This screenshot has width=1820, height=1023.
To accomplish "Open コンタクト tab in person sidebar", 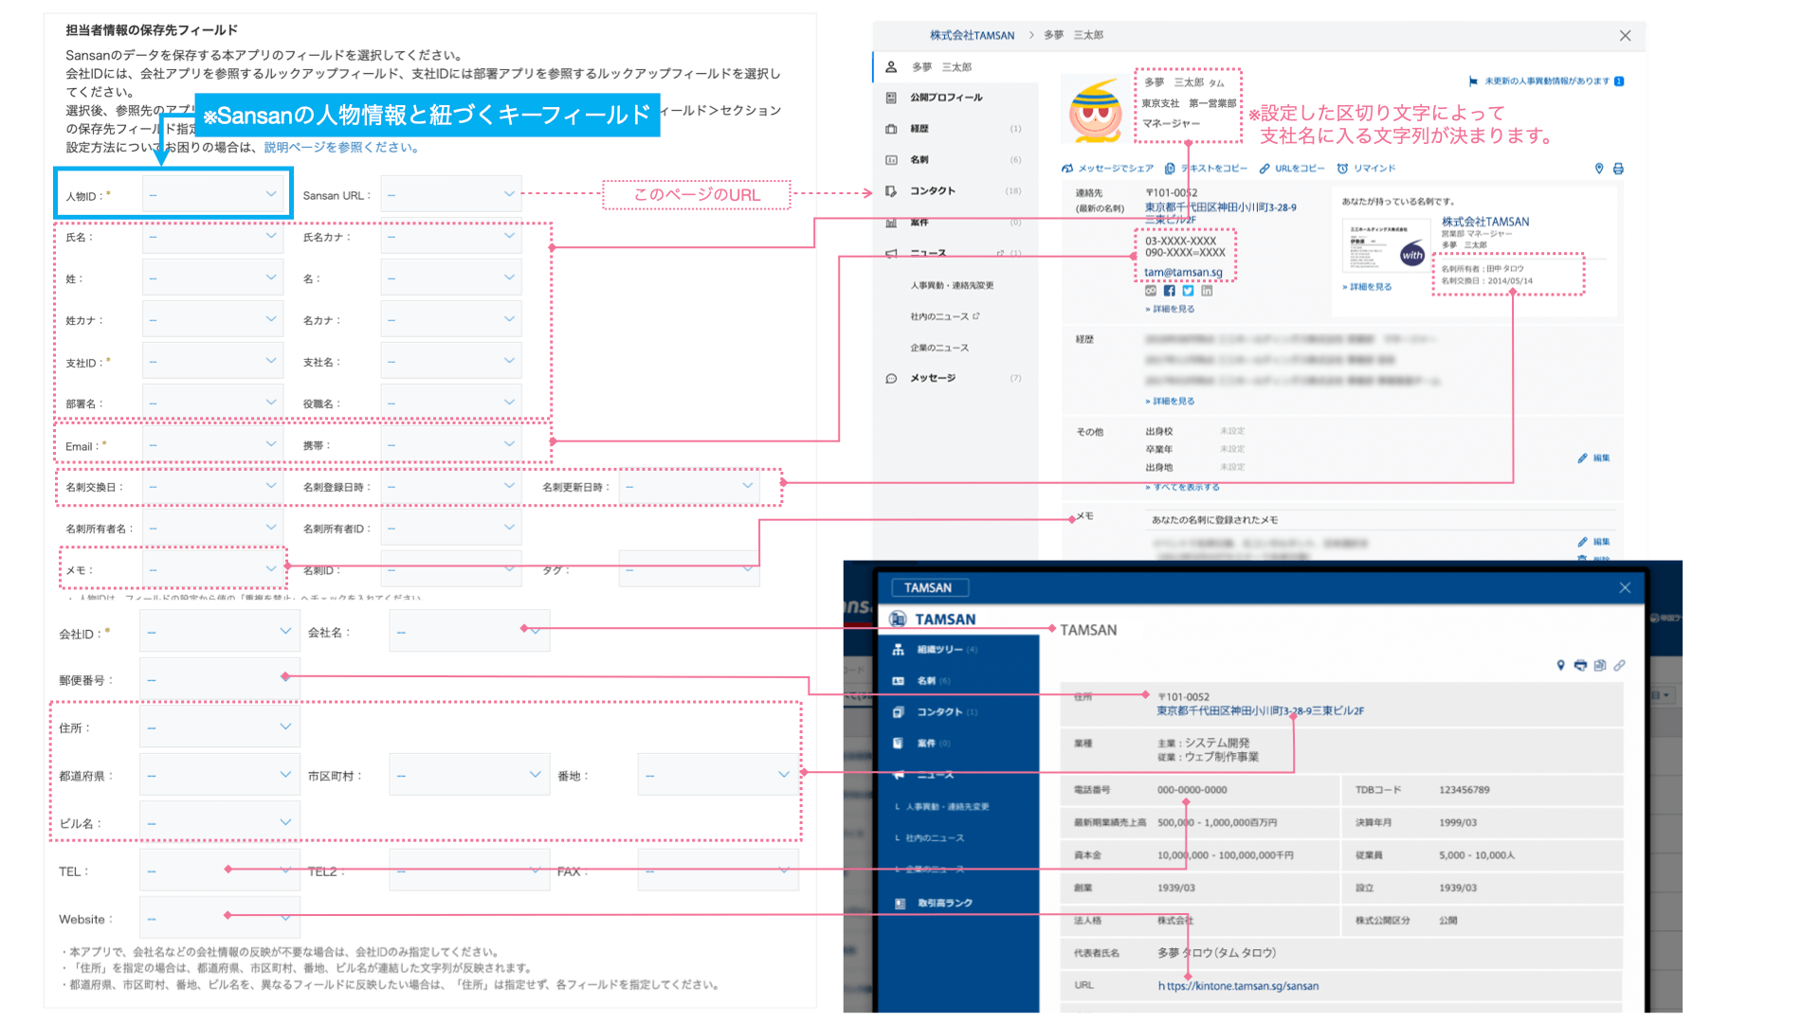I will click(933, 191).
